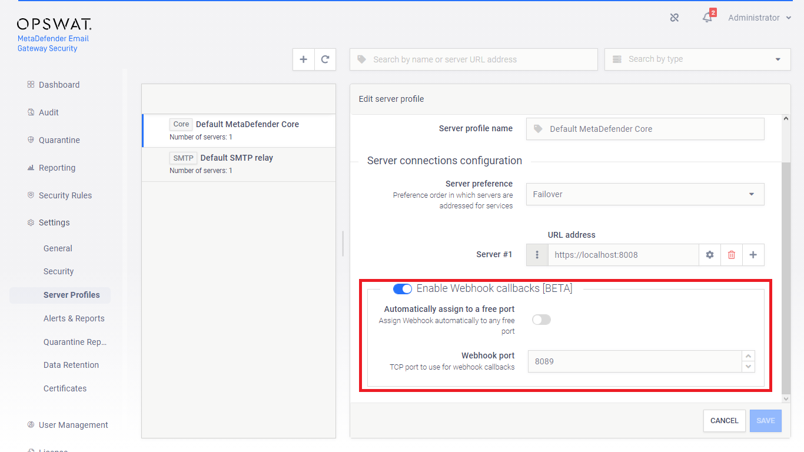The width and height of the screenshot is (804, 452).
Task: Click the panel splitter handle
Action: [343, 243]
